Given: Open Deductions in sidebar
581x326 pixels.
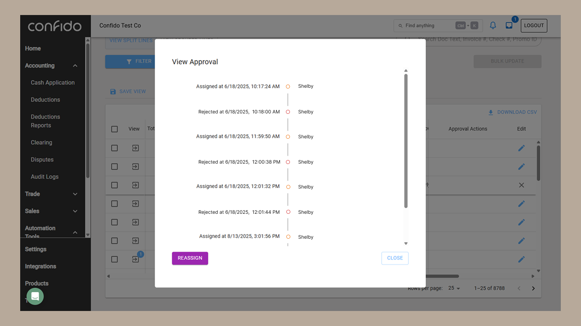Looking at the screenshot, I should 46,100.
